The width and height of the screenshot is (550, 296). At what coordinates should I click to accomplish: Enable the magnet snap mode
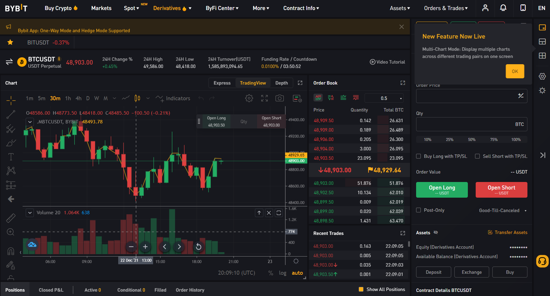pyautogui.click(x=11, y=251)
